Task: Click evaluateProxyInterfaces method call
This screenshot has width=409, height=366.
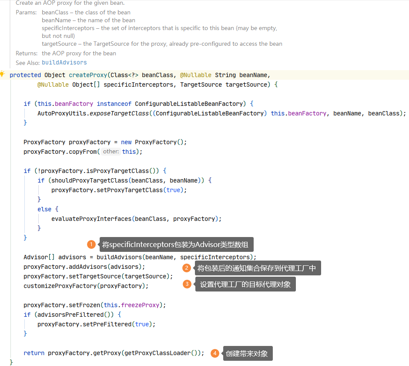Action: tap(91, 219)
